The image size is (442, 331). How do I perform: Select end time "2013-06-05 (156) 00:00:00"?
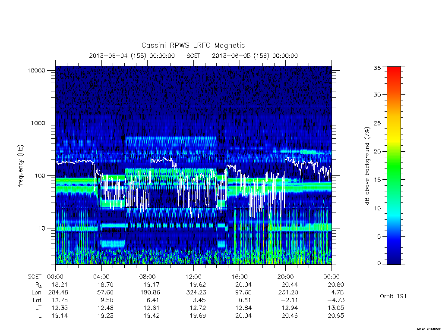255,56
